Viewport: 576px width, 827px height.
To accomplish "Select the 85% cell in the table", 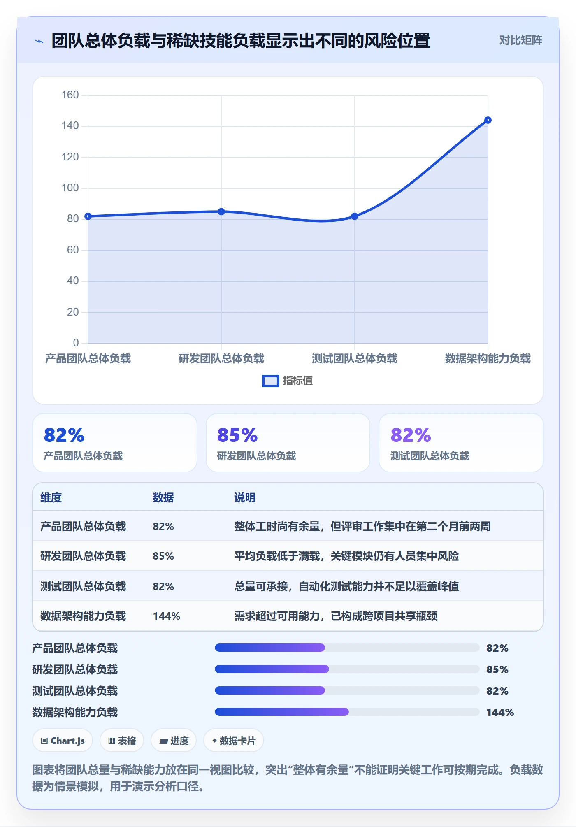I will coord(163,556).
